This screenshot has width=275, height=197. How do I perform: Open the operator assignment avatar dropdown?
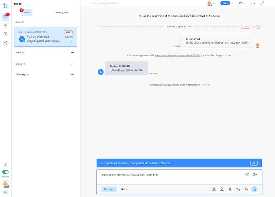coord(211,3)
